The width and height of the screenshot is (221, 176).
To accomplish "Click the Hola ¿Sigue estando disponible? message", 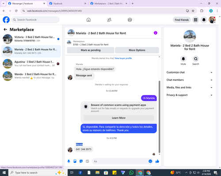I will [x=95, y=69].
